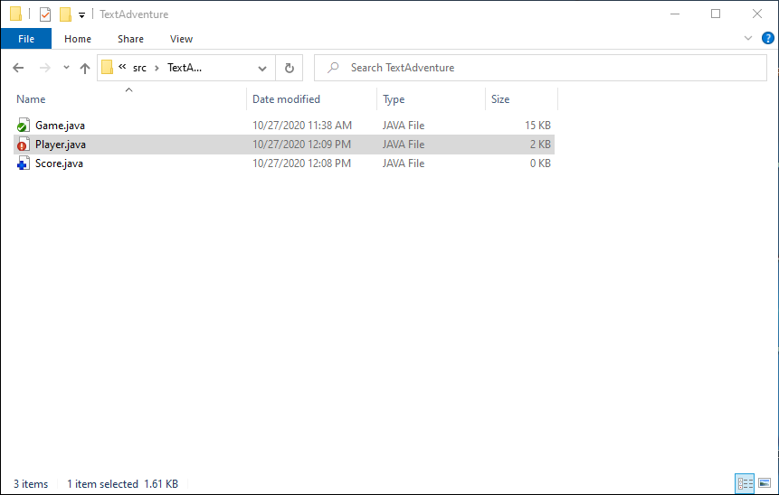Click the Game.java green checkmark file icon
Image resolution: width=779 pixels, height=495 pixels.
[x=24, y=126]
